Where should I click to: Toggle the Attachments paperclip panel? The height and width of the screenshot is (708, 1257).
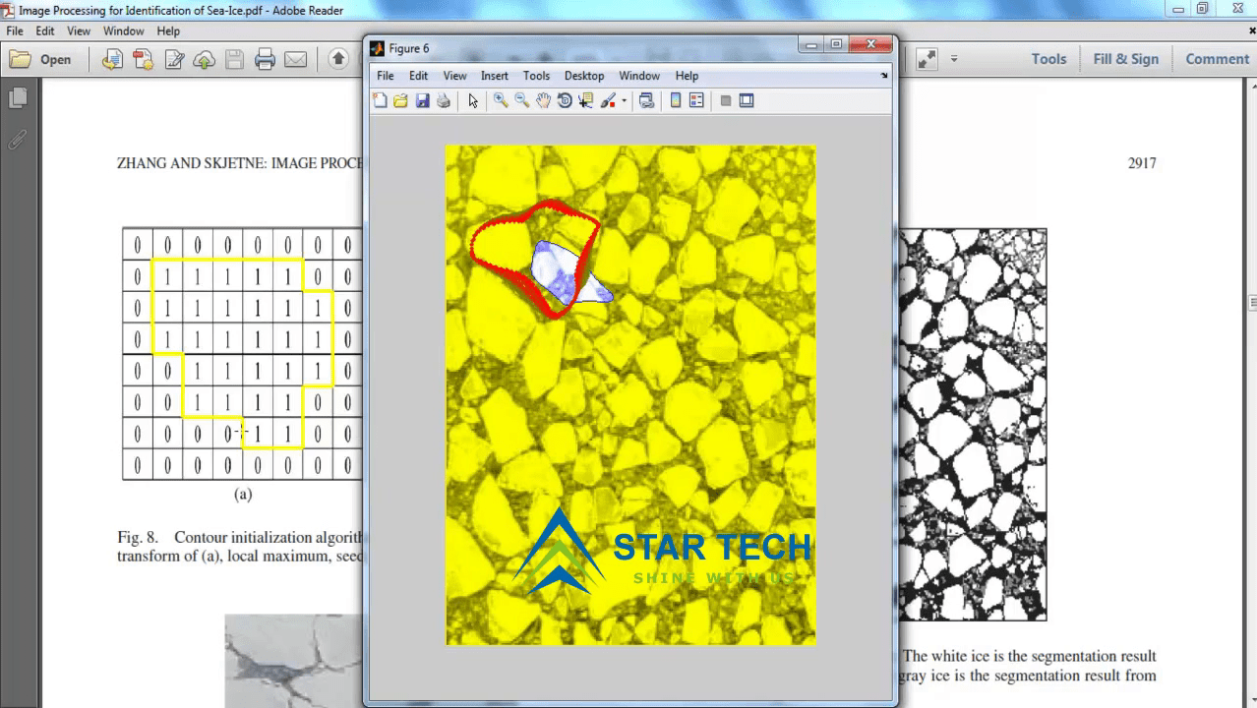[18, 139]
